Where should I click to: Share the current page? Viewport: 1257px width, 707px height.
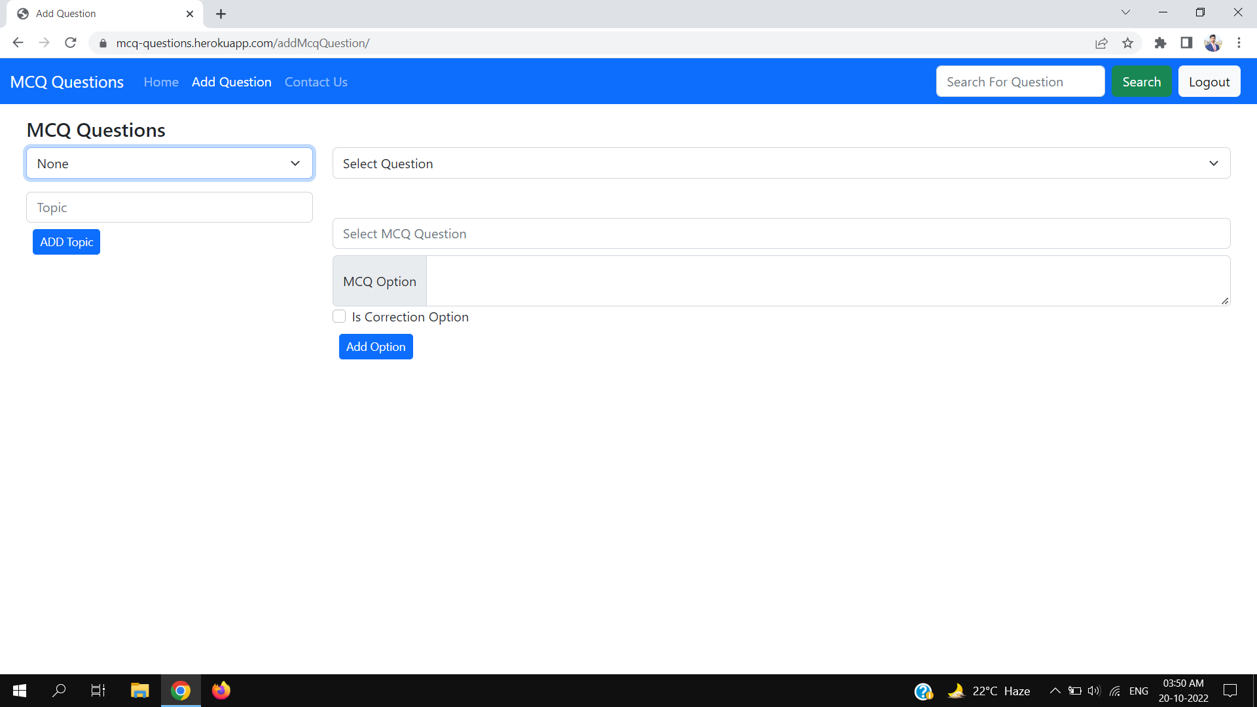1102,43
